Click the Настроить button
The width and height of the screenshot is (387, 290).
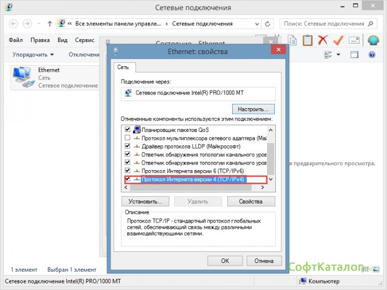[253, 109]
